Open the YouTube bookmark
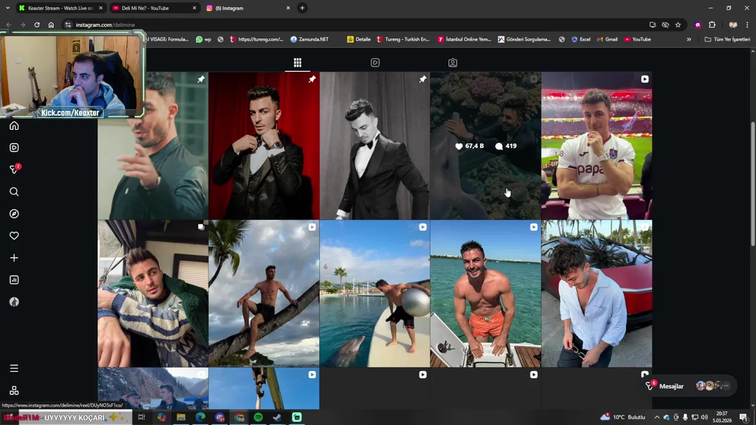 [x=637, y=40]
